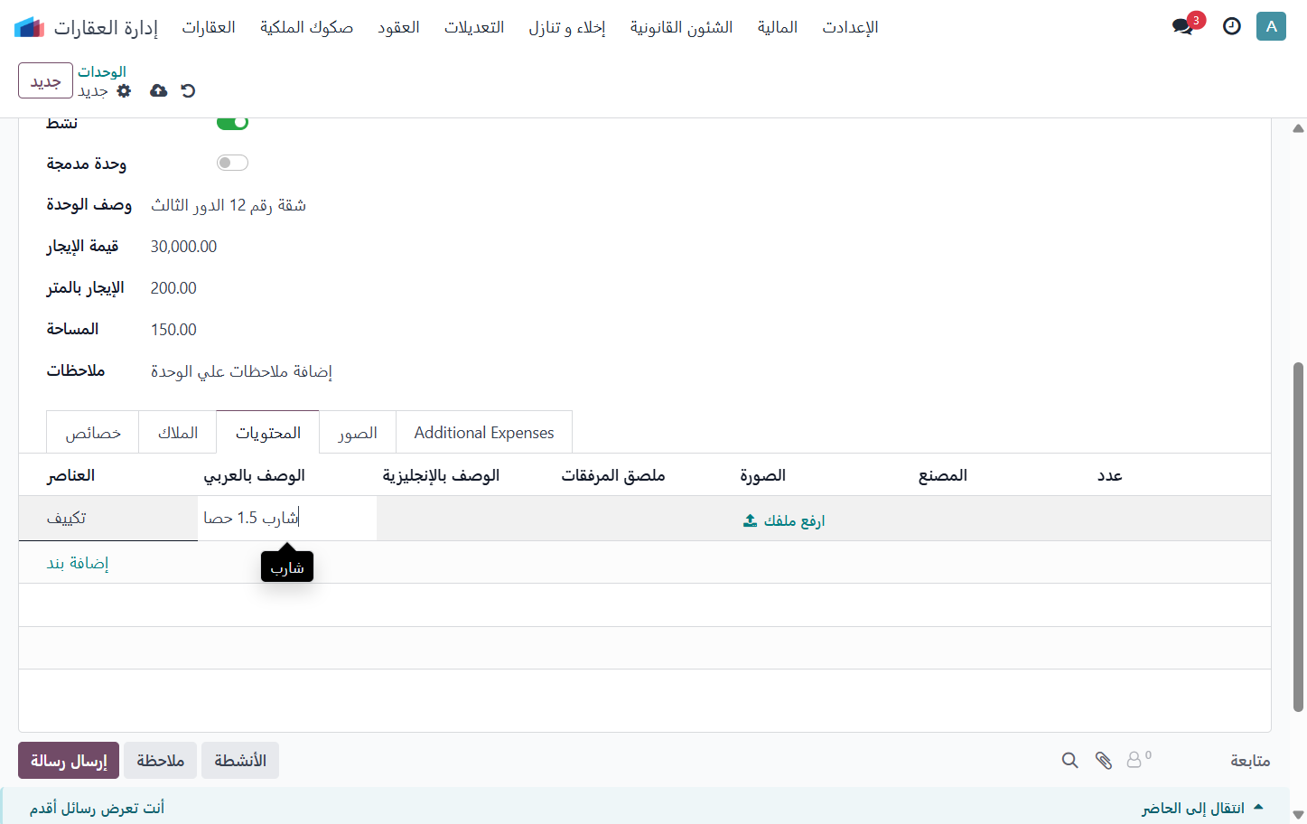Open the user avatar A menu
Image resolution: width=1307 pixels, height=824 pixels.
1271,26
